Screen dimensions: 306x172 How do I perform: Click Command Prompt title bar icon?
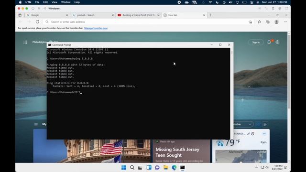point(50,45)
